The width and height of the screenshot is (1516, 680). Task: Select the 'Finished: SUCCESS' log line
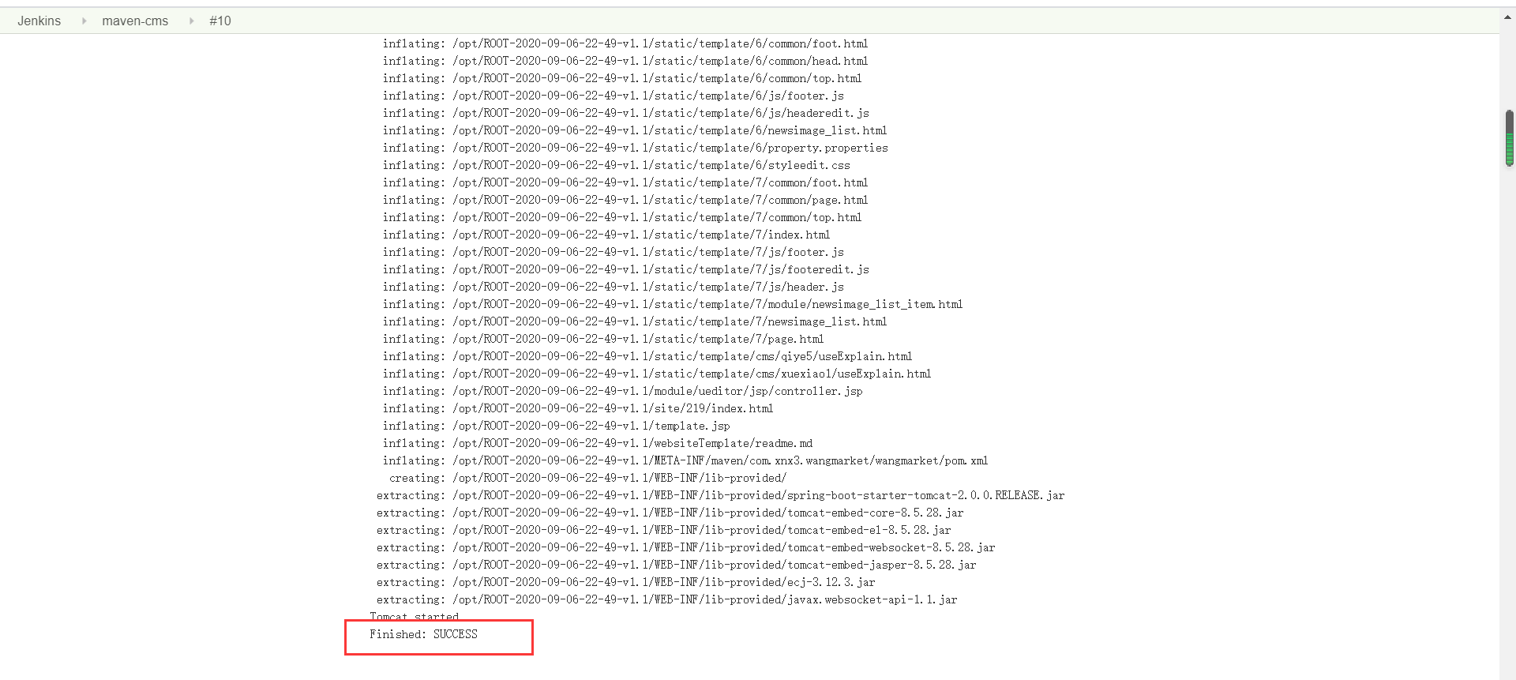click(x=423, y=634)
